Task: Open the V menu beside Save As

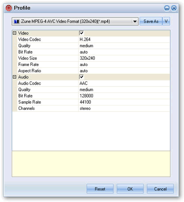Action: click(x=166, y=21)
